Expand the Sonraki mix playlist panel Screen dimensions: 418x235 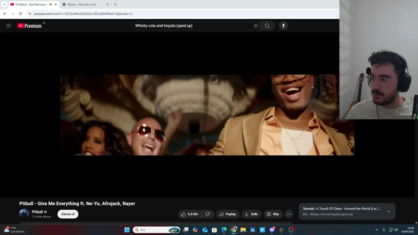(x=389, y=211)
